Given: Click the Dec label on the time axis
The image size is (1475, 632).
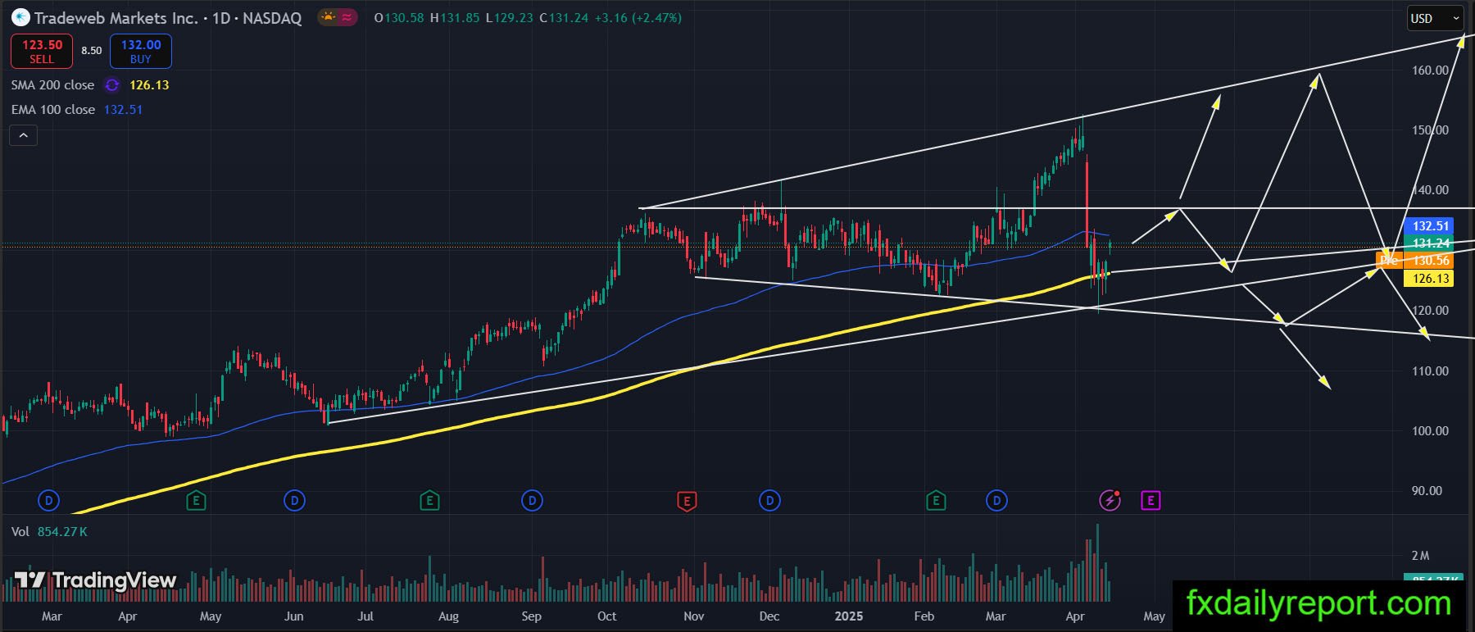Looking at the screenshot, I should (x=769, y=616).
